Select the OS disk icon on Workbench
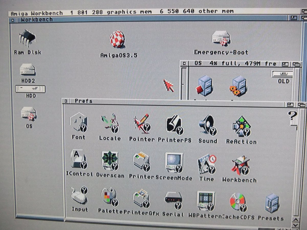 pyautogui.click(x=28, y=114)
